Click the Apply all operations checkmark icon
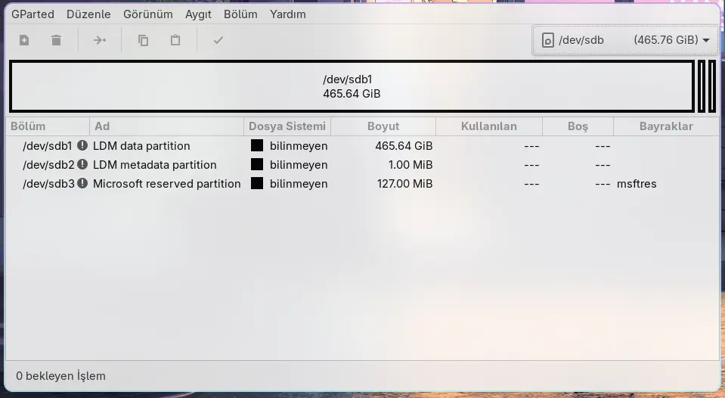 click(218, 40)
